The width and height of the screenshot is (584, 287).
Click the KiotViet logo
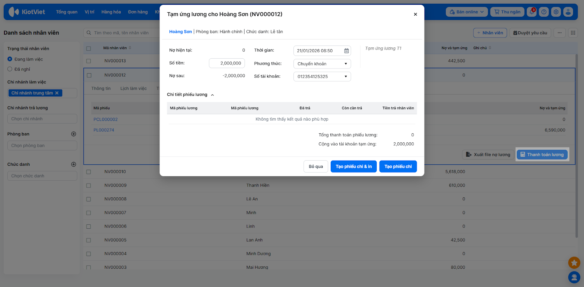(x=27, y=12)
